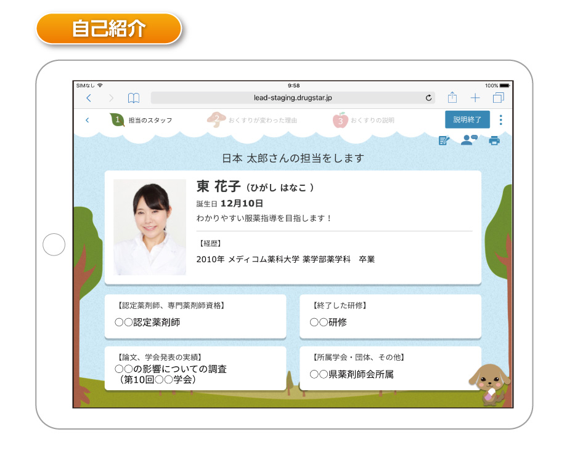Click the memo edit icon
The height and width of the screenshot is (453, 567).
pyautogui.click(x=443, y=140)
